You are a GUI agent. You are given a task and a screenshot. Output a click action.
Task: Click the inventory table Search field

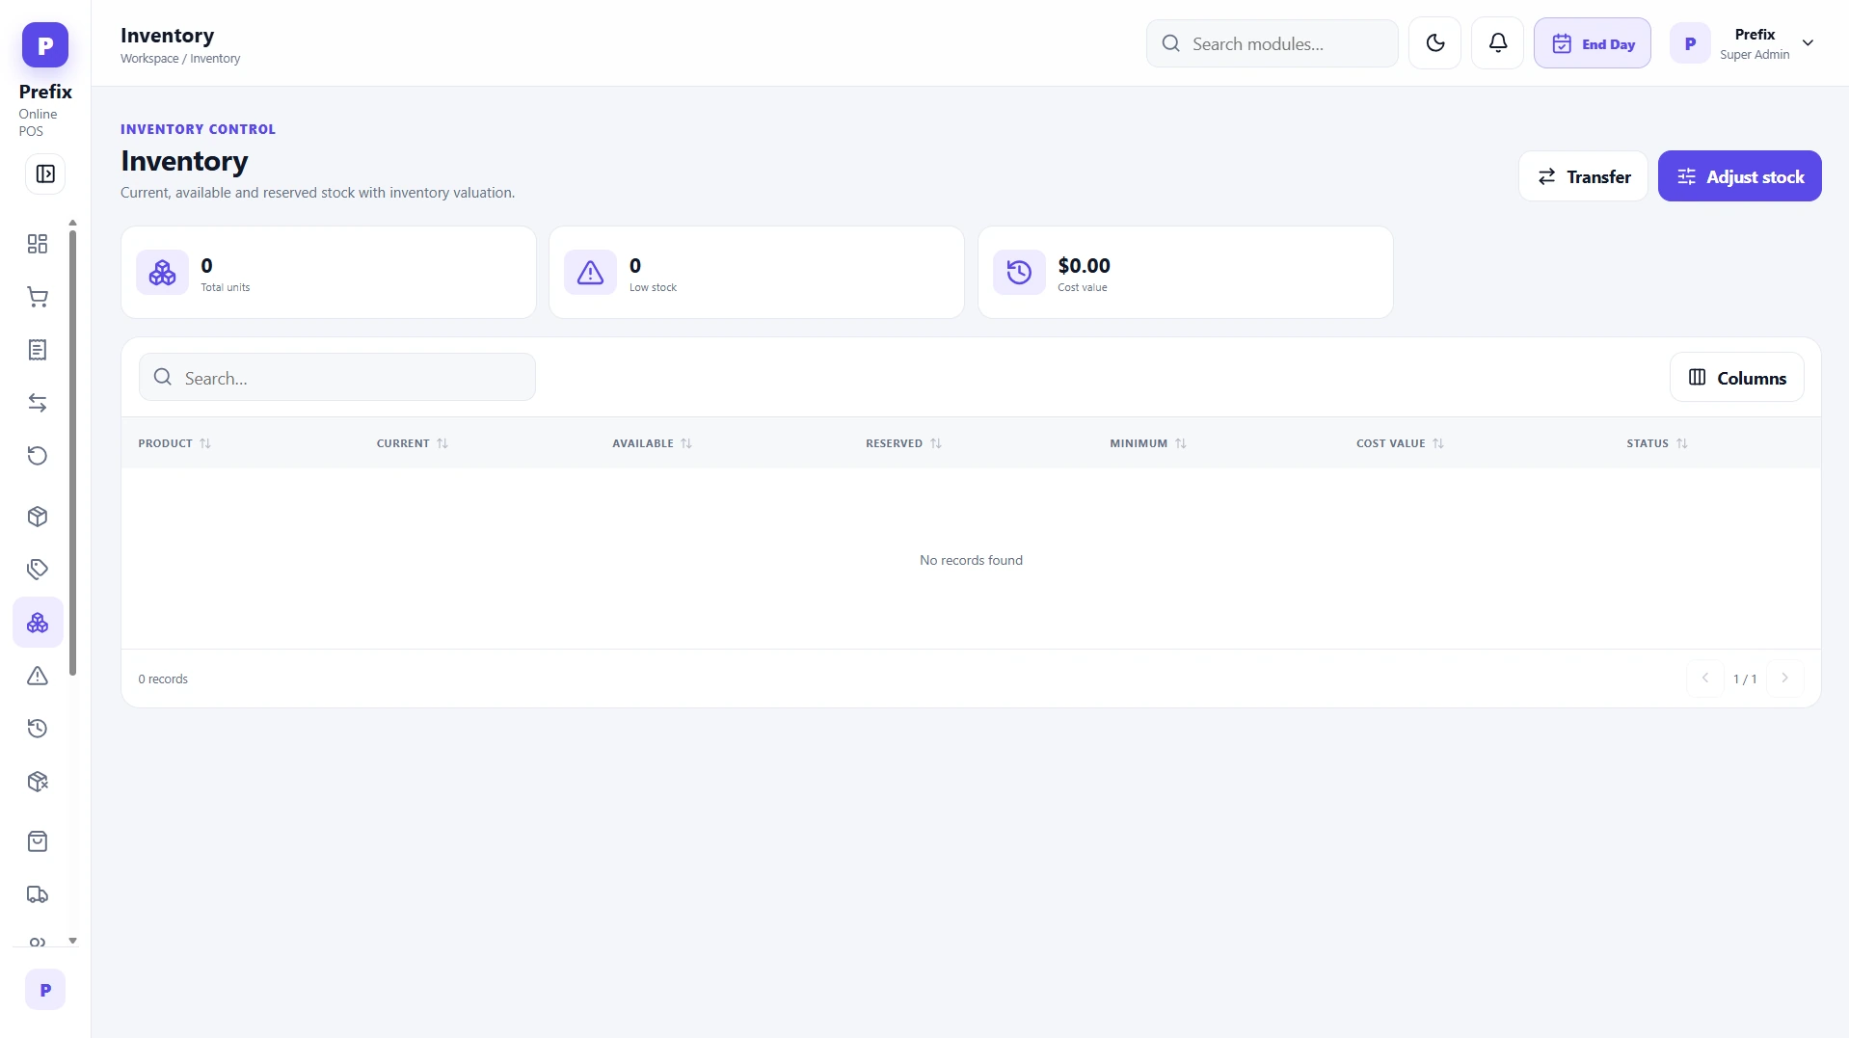coord(337,377)
